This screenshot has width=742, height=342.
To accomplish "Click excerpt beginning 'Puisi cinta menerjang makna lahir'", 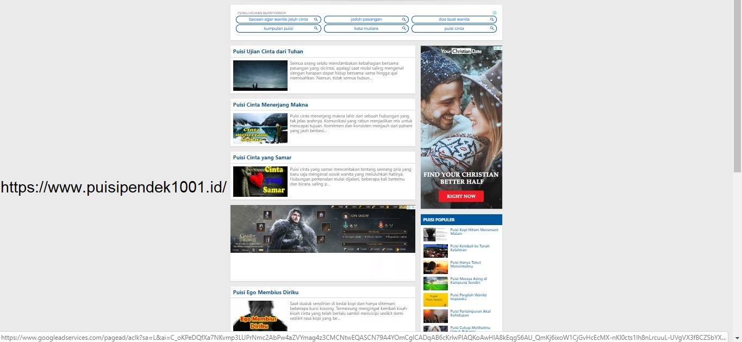I will (351, 123).
